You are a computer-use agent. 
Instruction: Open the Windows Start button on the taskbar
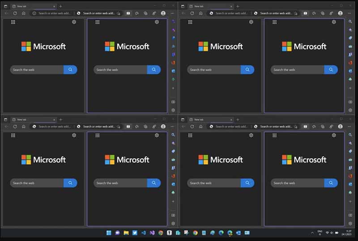click(x=109, y=233)
